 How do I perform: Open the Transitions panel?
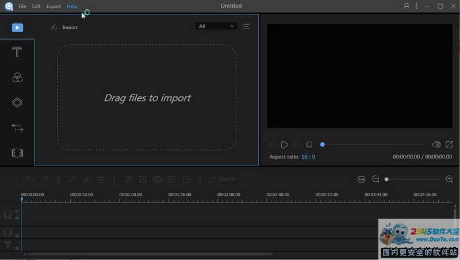(17, 127)
